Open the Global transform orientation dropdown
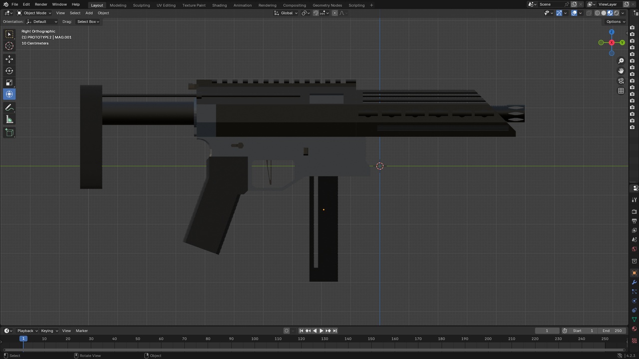 pos(286,13)
